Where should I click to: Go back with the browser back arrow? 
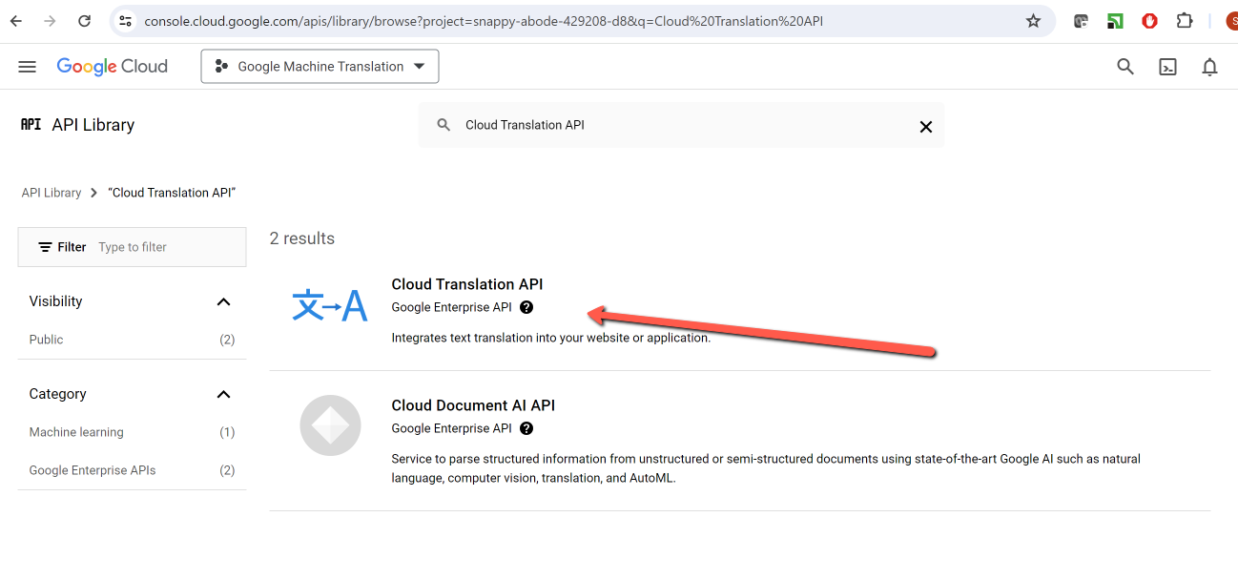(16, 21)
